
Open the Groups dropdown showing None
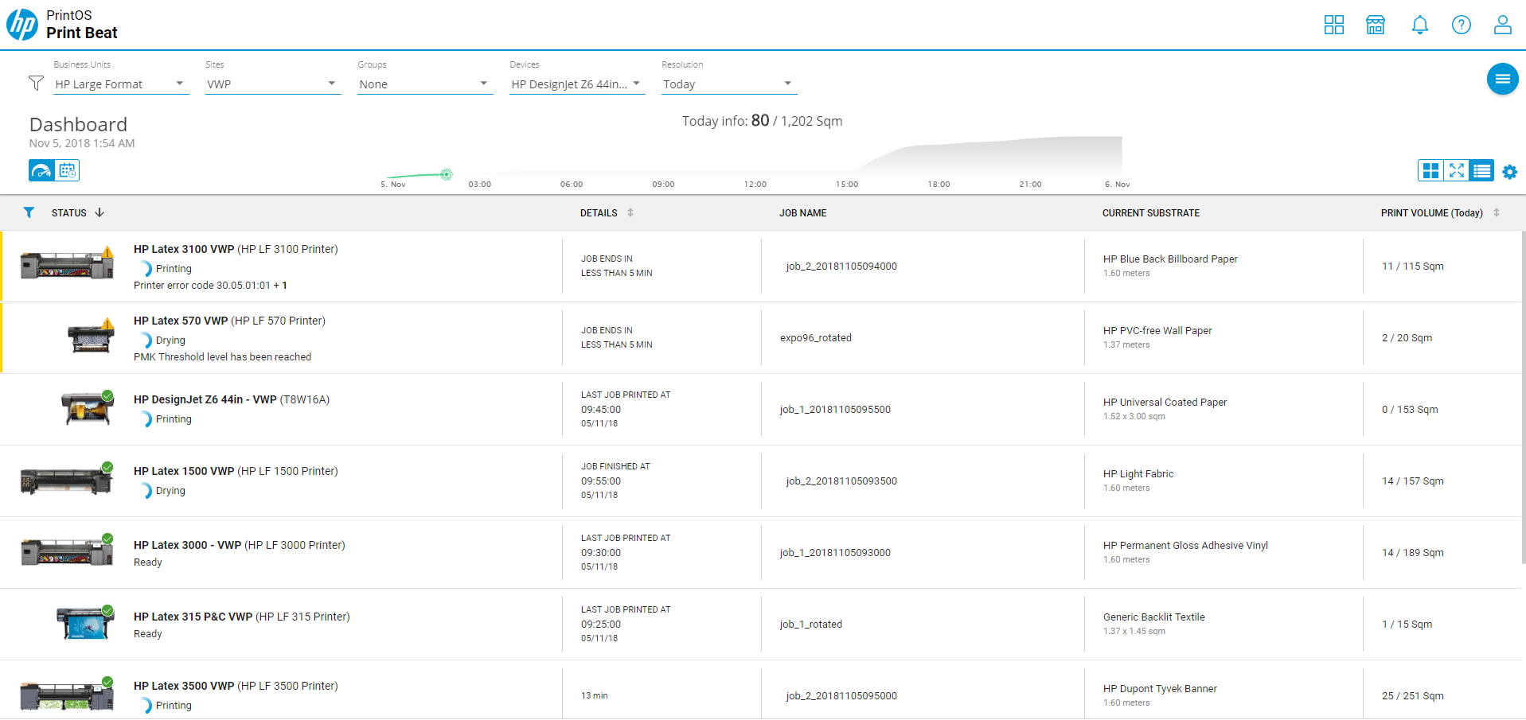pyautogui.click(x=425, y=84)
